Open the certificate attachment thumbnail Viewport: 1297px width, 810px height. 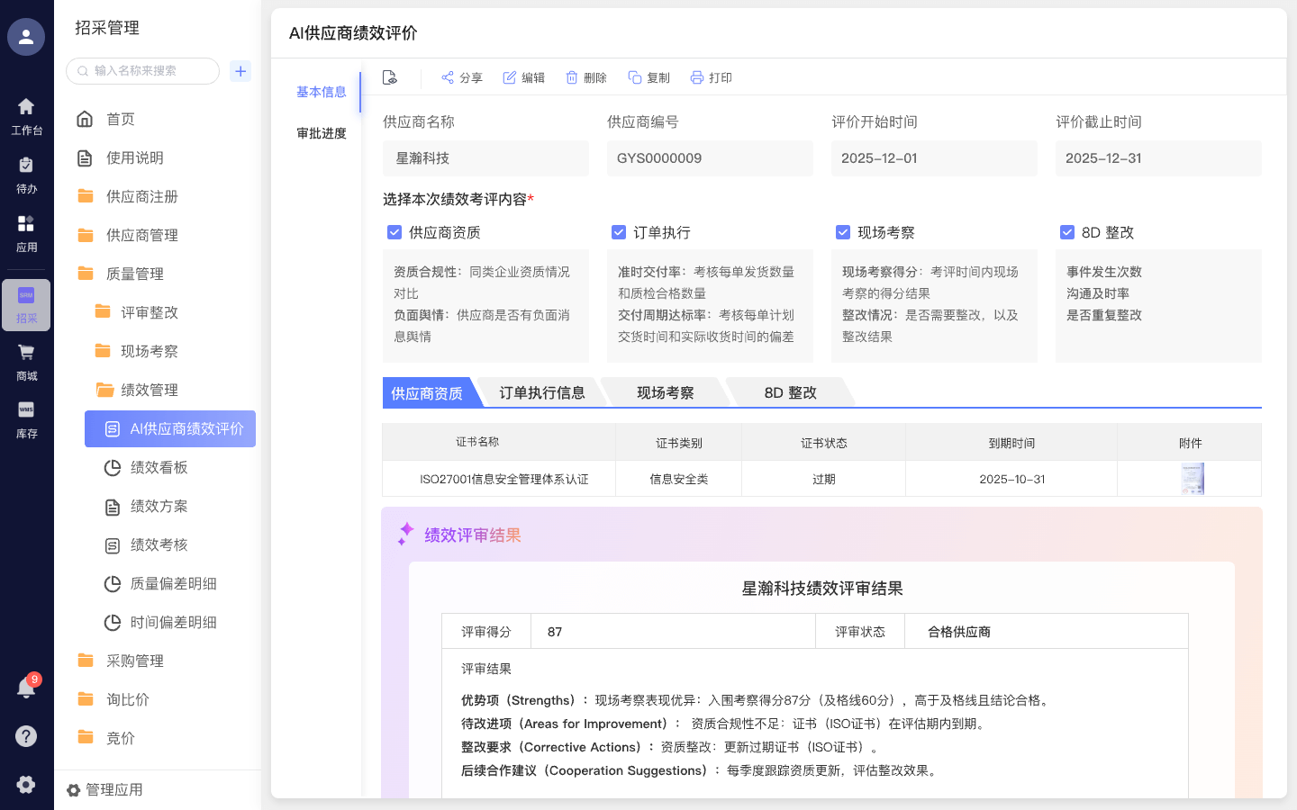tap(1191, 479)
